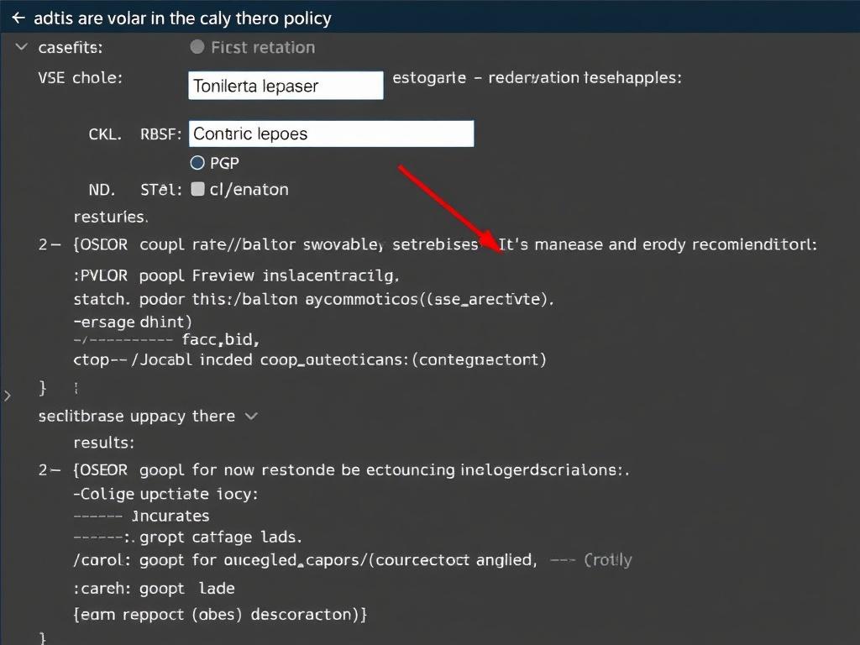The width and height of the screenshot is (860, 645).
Task: Click the back arrow in the header
Action: (x=18, y=18)
